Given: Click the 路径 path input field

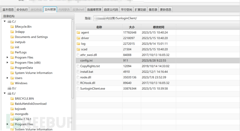Looking at the screenshot, I should [167, 18].
